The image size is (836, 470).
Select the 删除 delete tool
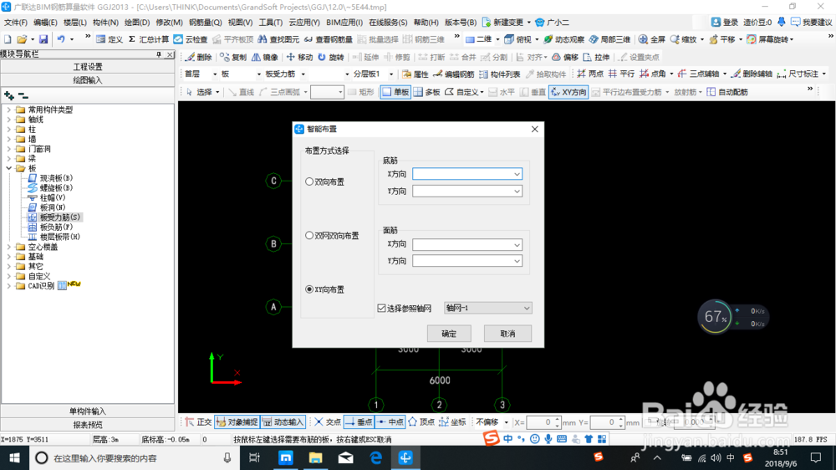(198, 57)
